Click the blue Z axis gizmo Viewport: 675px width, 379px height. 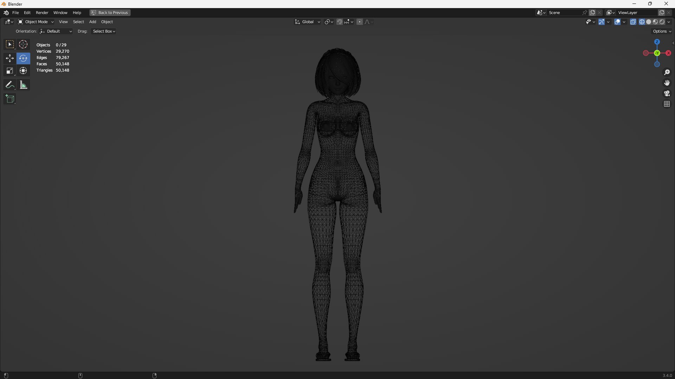(x=657, y=42)
